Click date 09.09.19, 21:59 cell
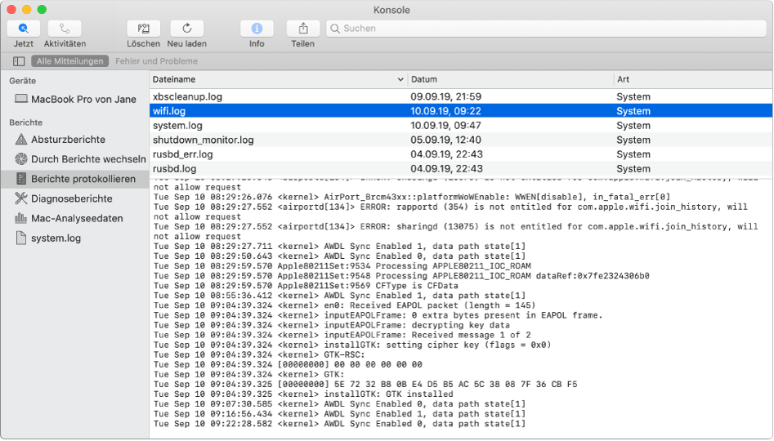 445,96
